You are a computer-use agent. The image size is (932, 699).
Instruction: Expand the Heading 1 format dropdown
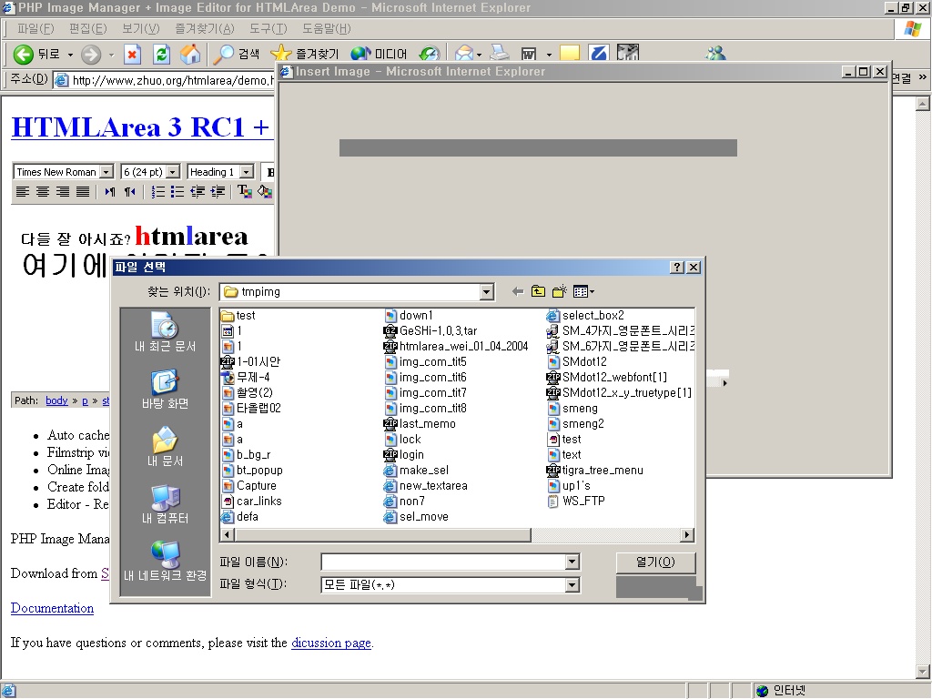pos(247,172)
